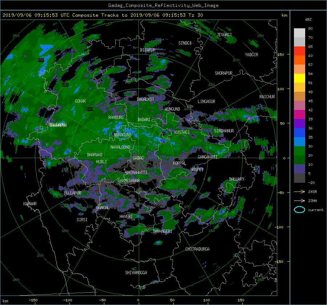Click the white 23MN arrow legend icon
327x305 pixels.
[299, 201]
